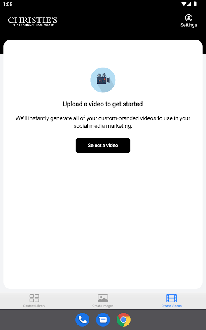Open the Settings profile icon
206x330 pixels.
pyautogui.click(x=189, y=18)
